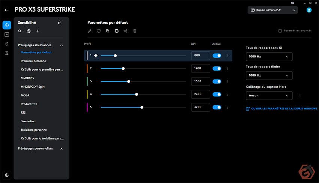Click the circular preset icon beside search
The image size is (319, 183).
(x=29, y=31)
